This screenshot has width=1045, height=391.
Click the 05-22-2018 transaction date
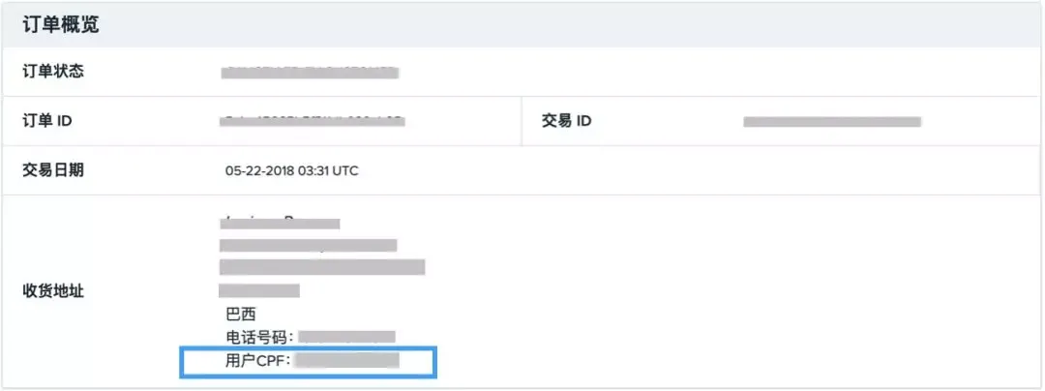tap(262, 171)
